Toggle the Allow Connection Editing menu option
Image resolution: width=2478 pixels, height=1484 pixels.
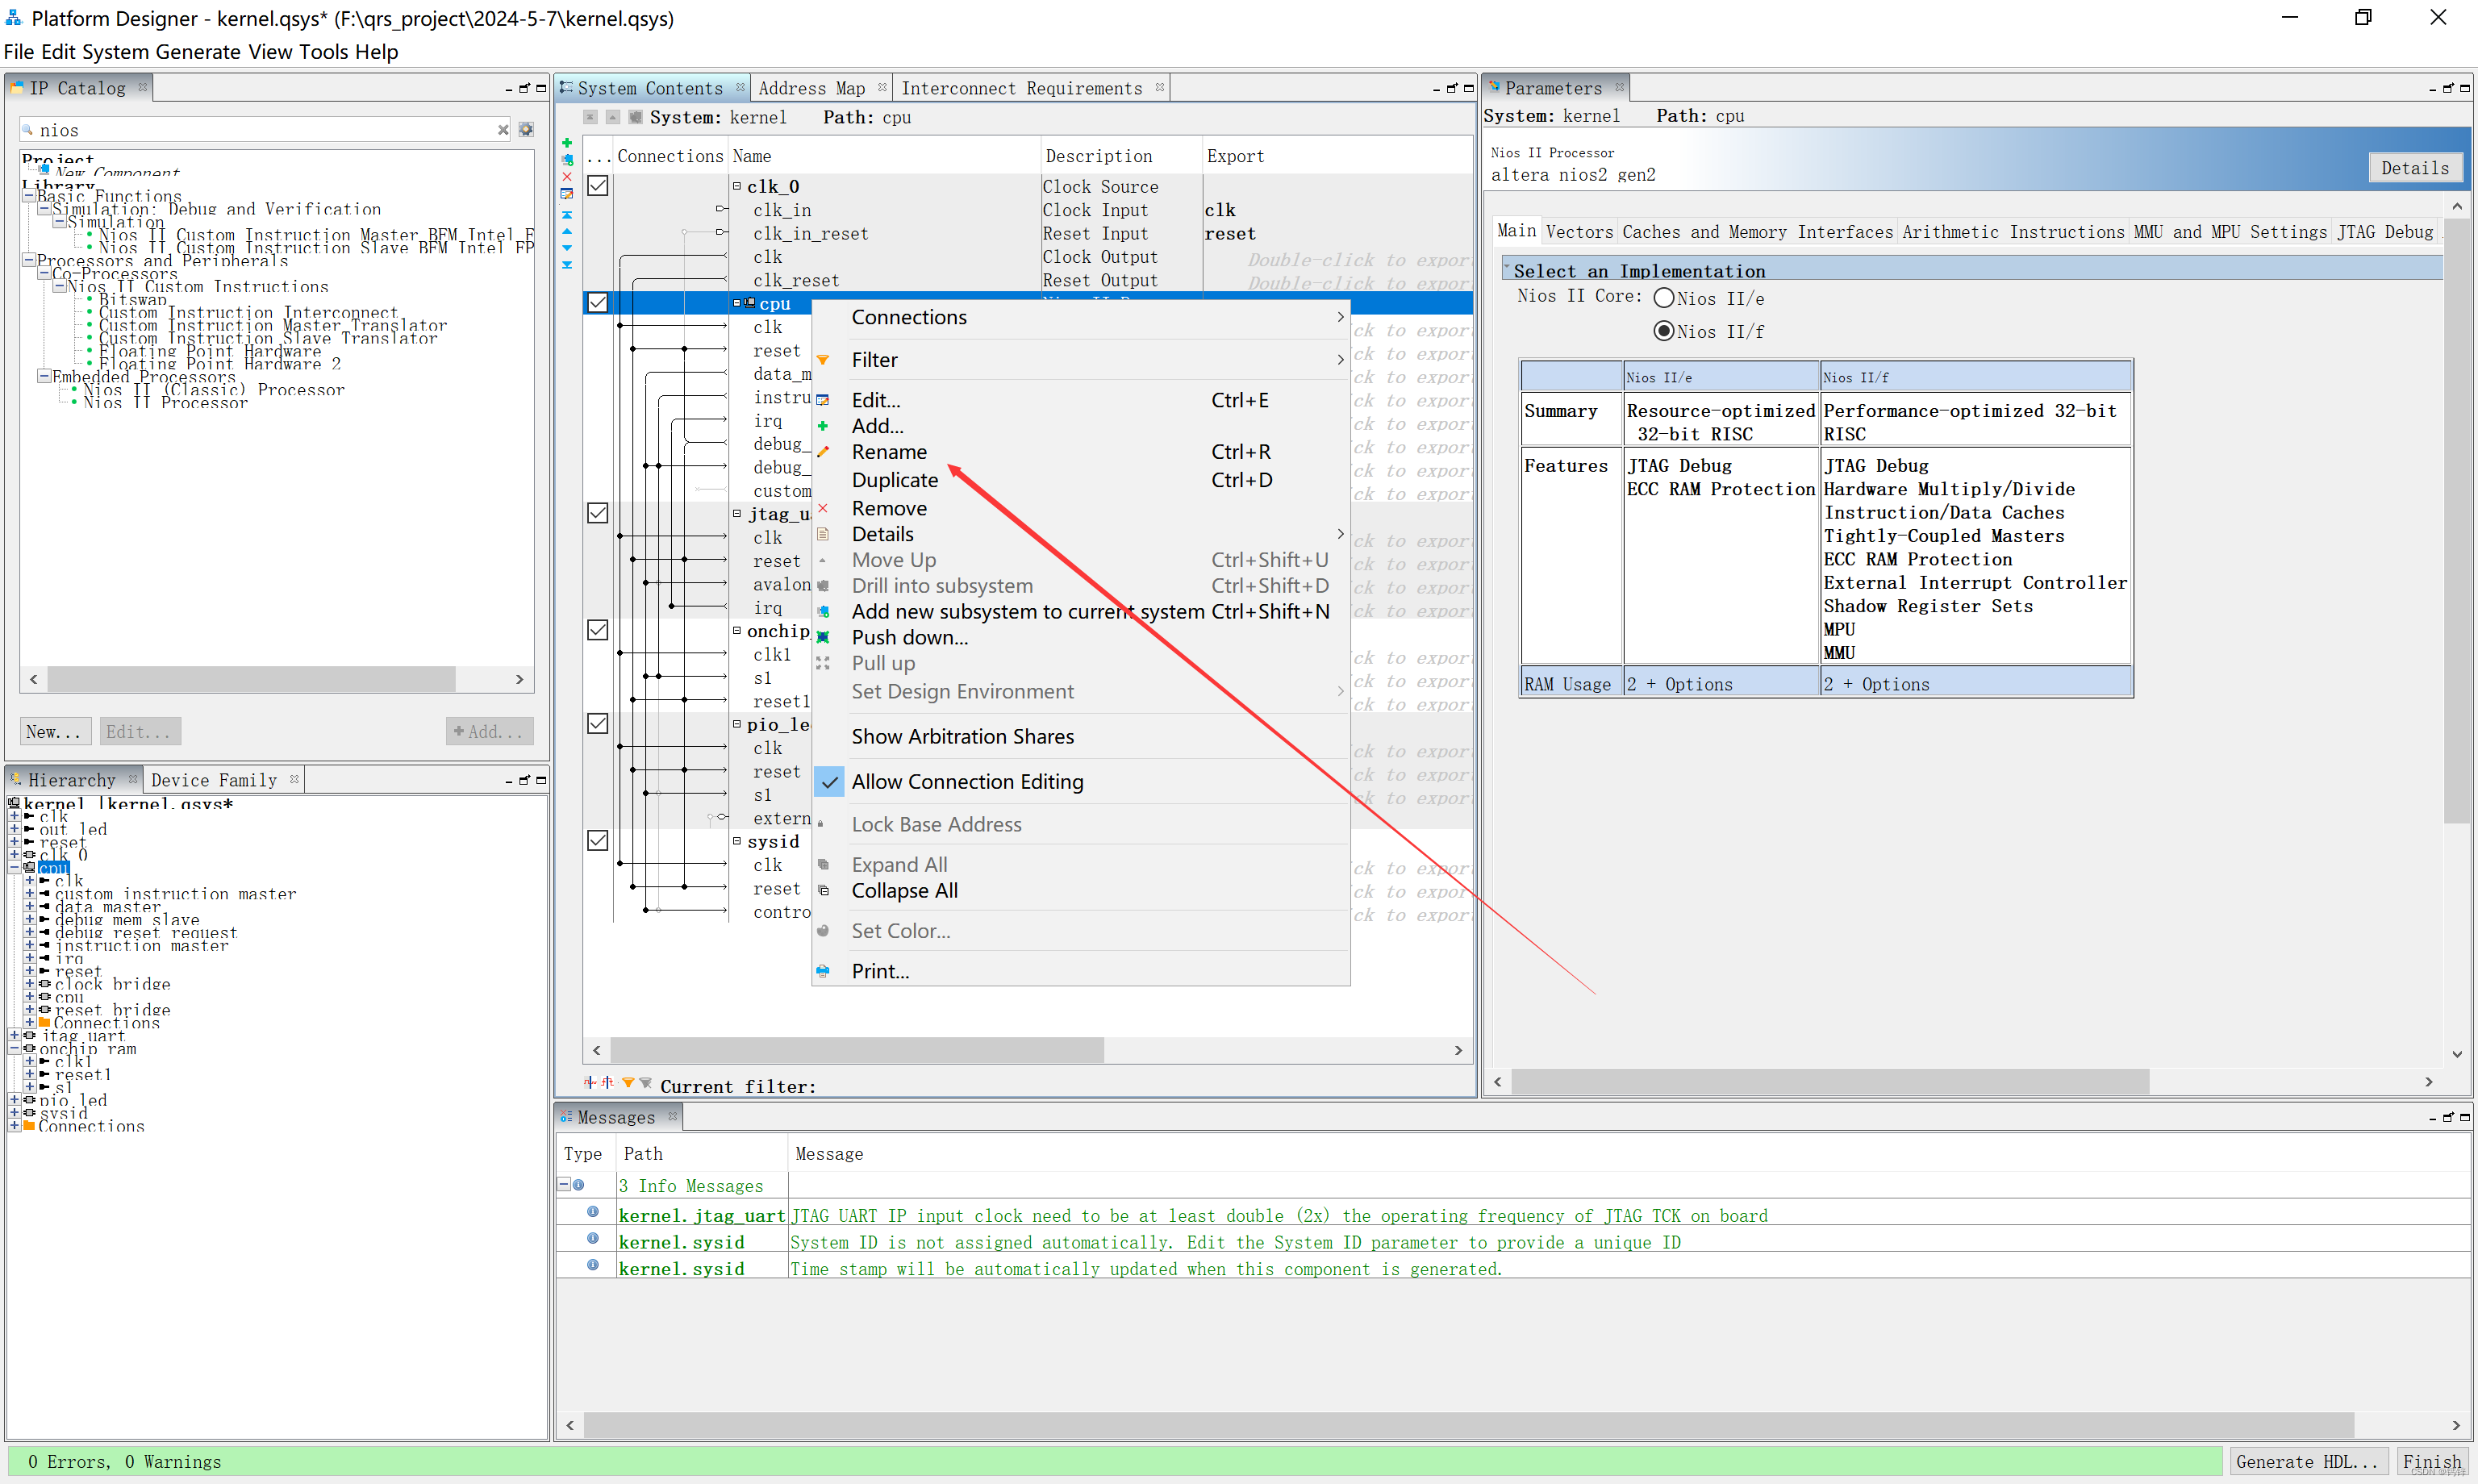coord(966,782)
